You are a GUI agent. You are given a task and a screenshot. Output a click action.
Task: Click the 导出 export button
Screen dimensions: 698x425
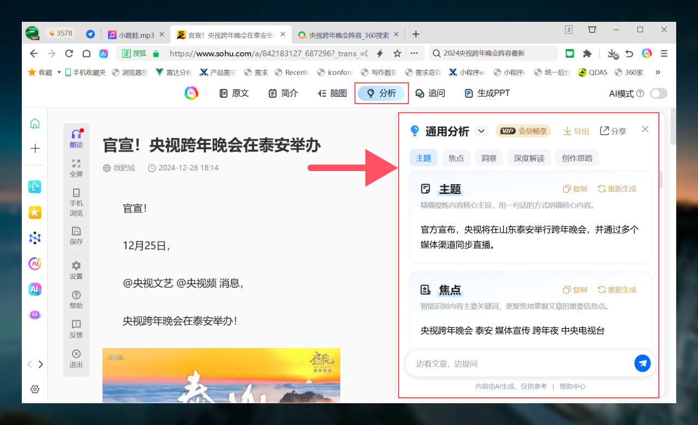(x=576, y=131)
